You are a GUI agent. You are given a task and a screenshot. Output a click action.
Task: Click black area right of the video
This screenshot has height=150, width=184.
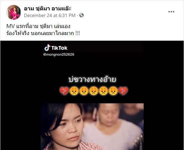coord(164,95)
